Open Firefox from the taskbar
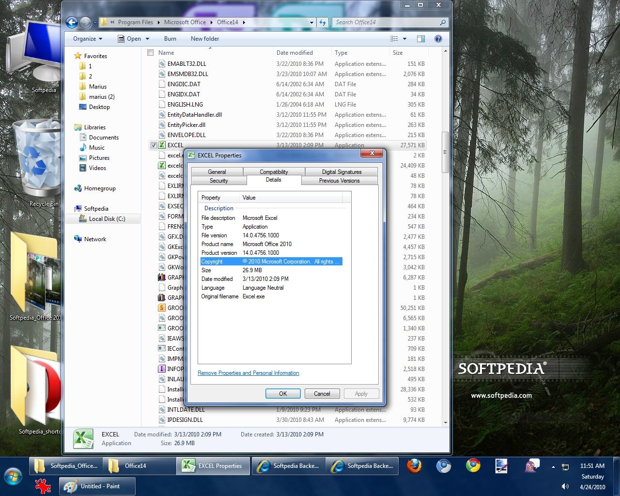 coord(414,466)
